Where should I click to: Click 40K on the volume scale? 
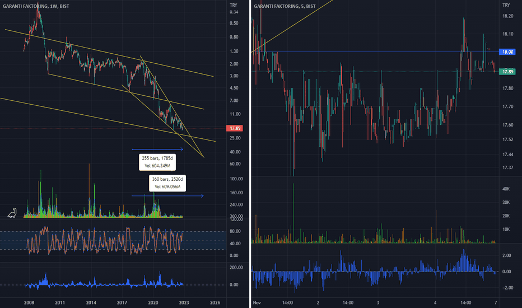506,189
